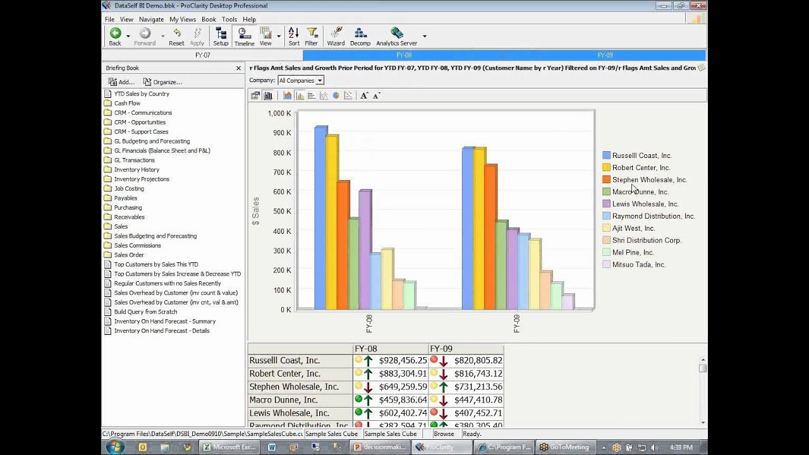Click Lewis Wholesale, Inc. legend color swatch
This screenshot has height=455, width=809.
click(x=606, y=203)
